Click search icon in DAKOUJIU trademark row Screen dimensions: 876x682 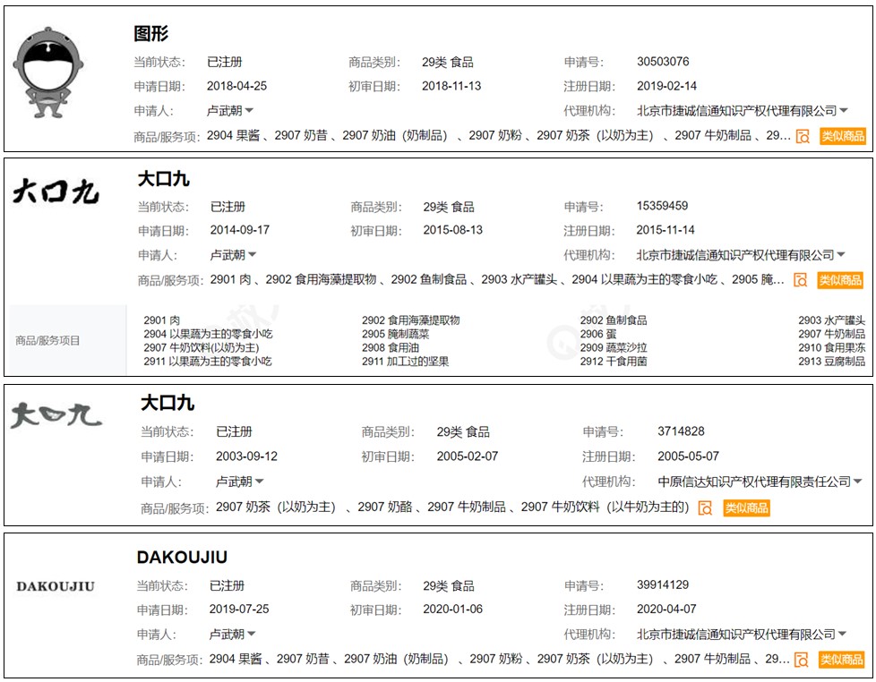[x=802, y=660]
